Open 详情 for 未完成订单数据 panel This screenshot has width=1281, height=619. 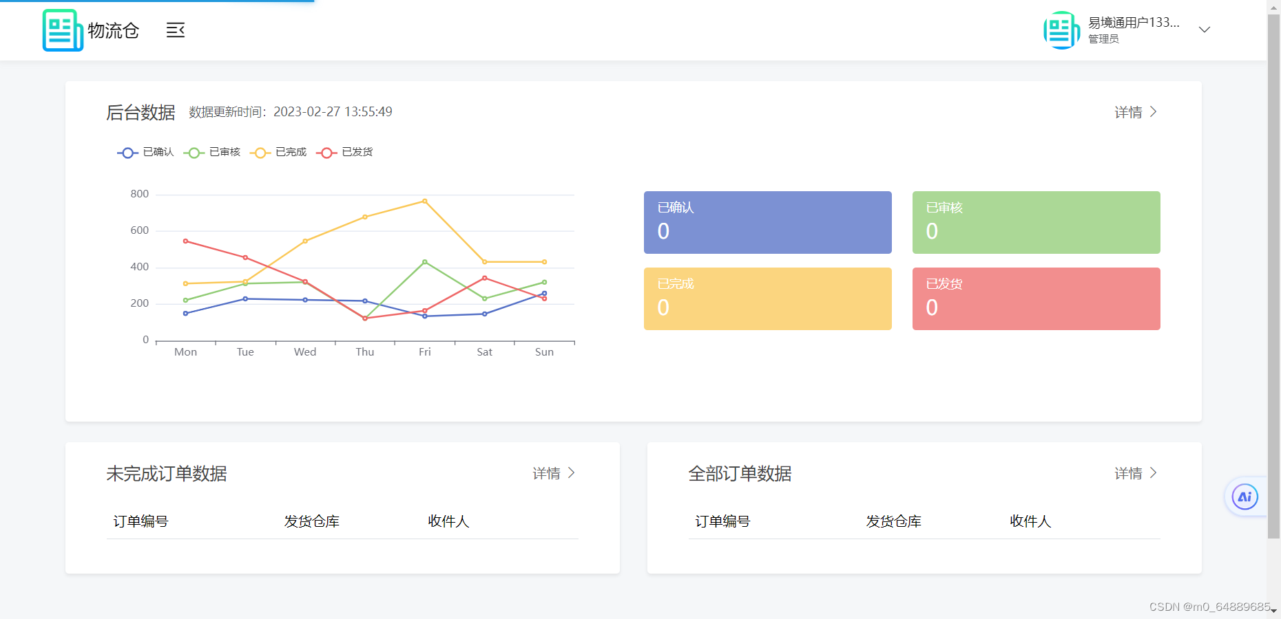(554, 473)
